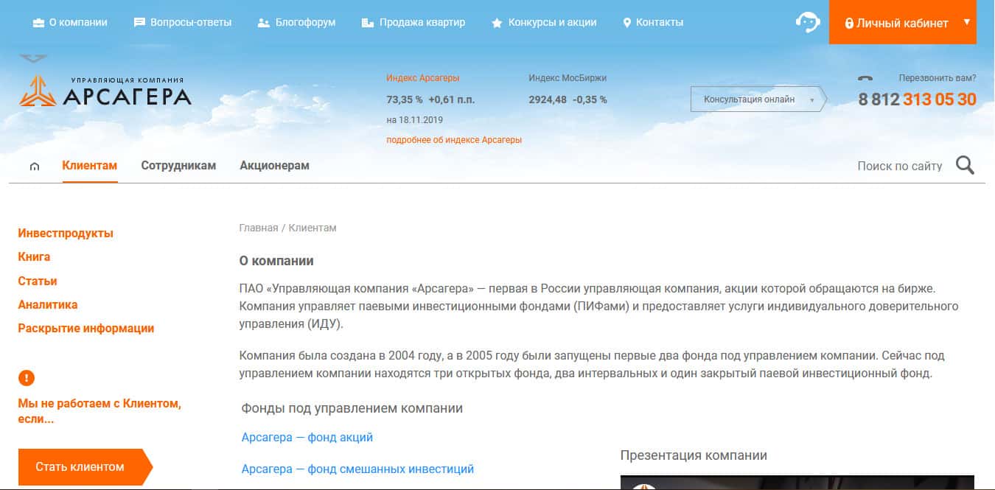The image size is (995, 490).
Task: Click the lock icon in Личный кабинет
Action: pos(849,23)
